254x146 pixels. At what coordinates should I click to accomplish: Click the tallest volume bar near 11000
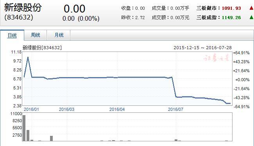(24, 128)
